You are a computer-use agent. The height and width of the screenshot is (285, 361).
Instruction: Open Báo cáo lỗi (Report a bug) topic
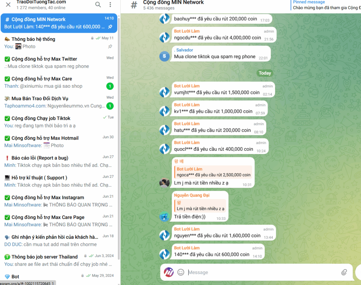(x=59, y=161)
